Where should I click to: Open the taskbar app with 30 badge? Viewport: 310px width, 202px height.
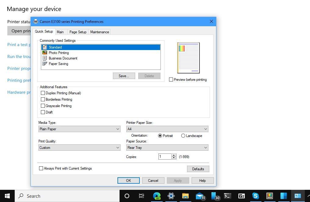click(215, 196)
